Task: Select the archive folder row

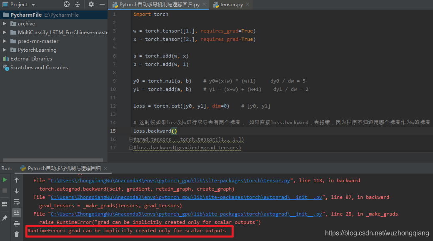Action: coord(54,23)
